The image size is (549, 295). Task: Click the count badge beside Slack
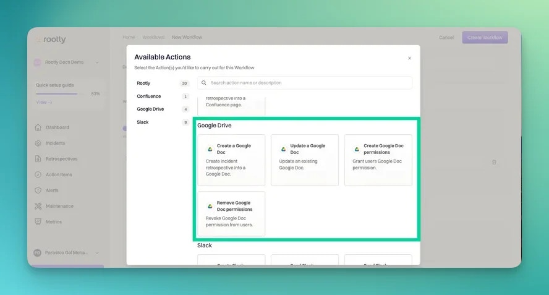[x=185, y=122]
